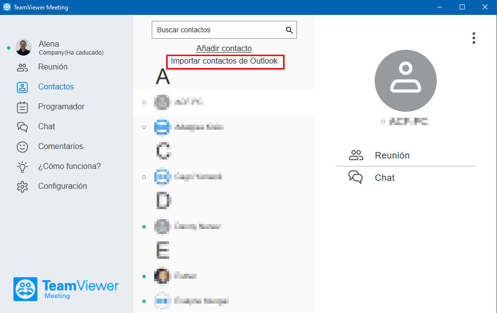The image size is (497, 313).
Task: Click the Comentarios smiley icon
Action: [22, 147]
